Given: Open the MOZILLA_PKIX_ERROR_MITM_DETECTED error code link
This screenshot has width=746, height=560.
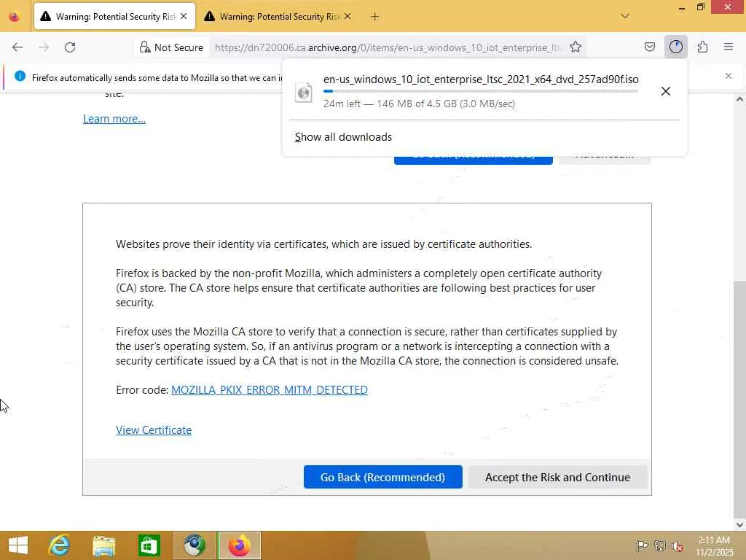Looking at the screenshot, I should coord(270,390).
